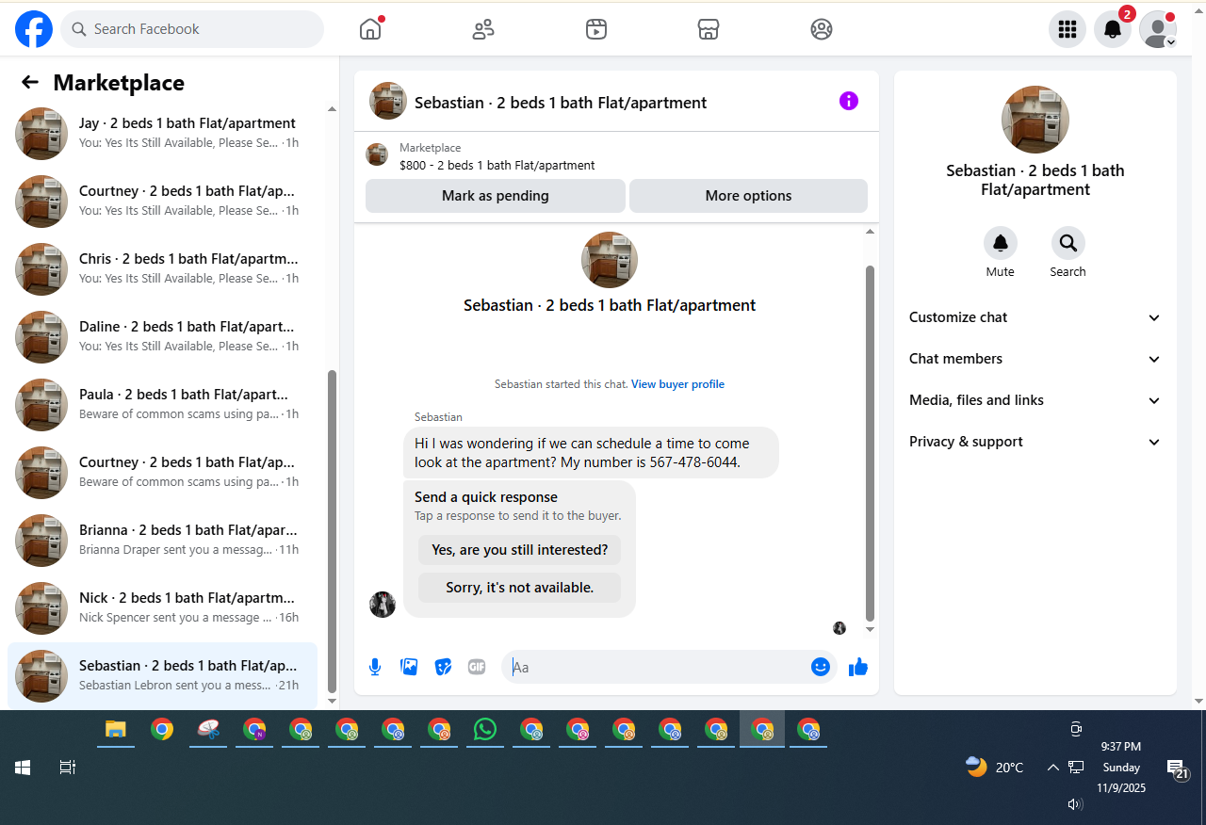Expand the Chat members section
The width and height of the screenshot is (1206, 825).
1035,359
